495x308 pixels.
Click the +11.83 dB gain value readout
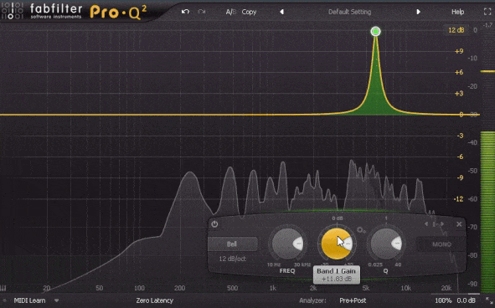(x=337, y=279)
